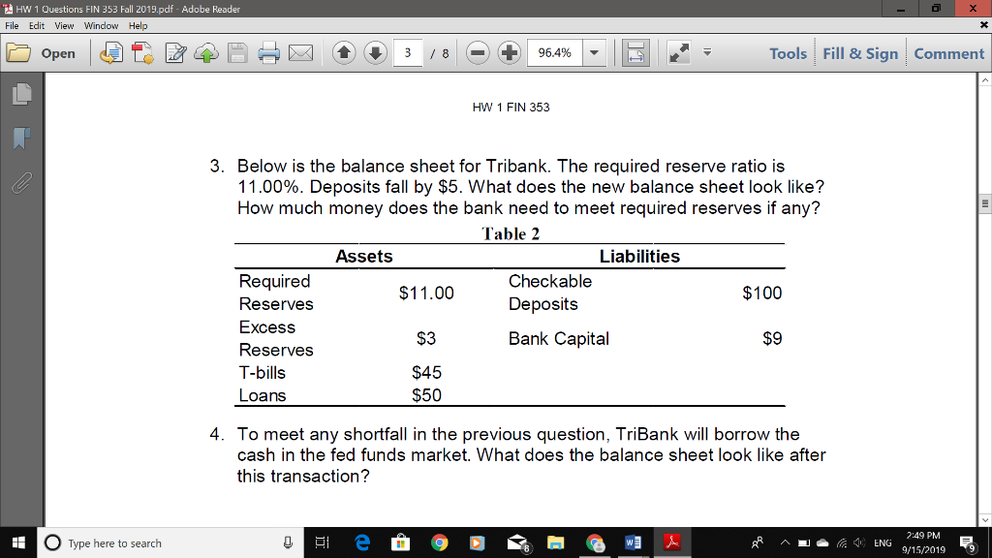The height and width of the screenshot is (558, 992).
Task: Enable scrolling page display mode
Action: (x=635, y=53)
